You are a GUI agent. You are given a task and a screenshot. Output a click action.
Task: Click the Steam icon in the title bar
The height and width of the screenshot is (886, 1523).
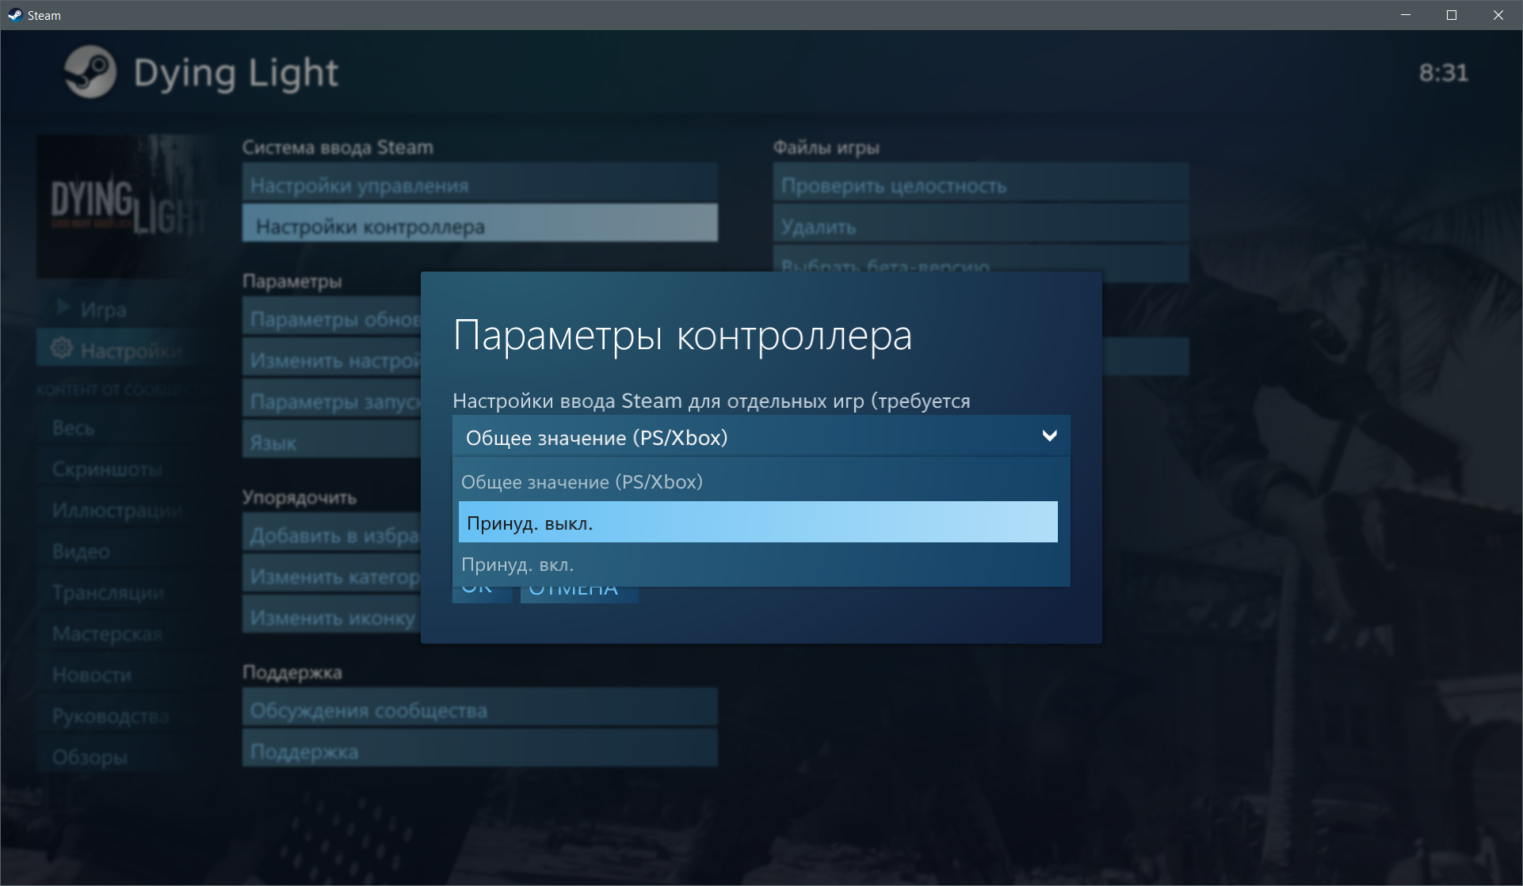tap(14, 15)
